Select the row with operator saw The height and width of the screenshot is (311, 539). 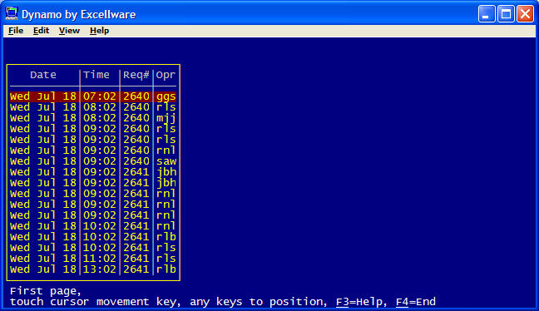tap(93, 161)
